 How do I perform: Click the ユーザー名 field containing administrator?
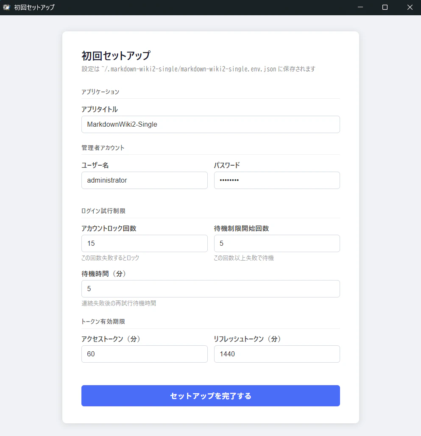pos(145,180)
